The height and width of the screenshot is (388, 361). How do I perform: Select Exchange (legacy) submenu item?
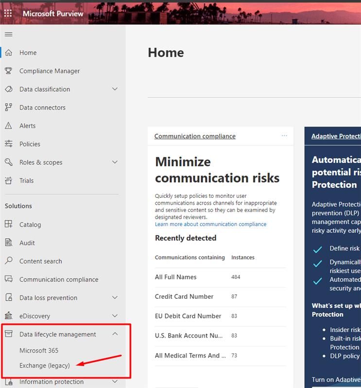45,365
